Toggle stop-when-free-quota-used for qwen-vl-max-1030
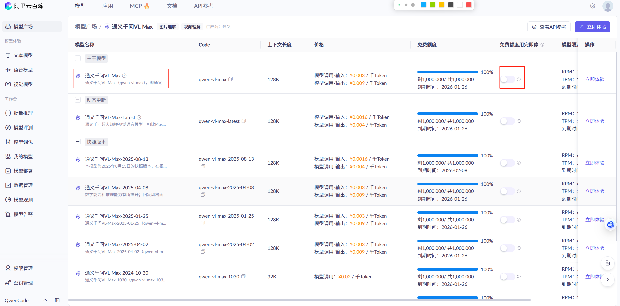620x306 pixels. point(507,277)
